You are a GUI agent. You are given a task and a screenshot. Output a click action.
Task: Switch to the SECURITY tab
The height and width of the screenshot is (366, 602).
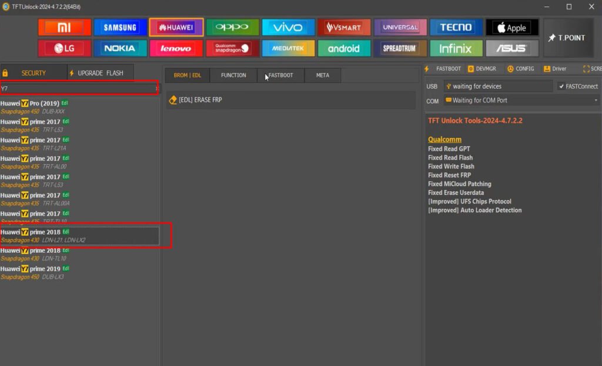tap(34, 73)
